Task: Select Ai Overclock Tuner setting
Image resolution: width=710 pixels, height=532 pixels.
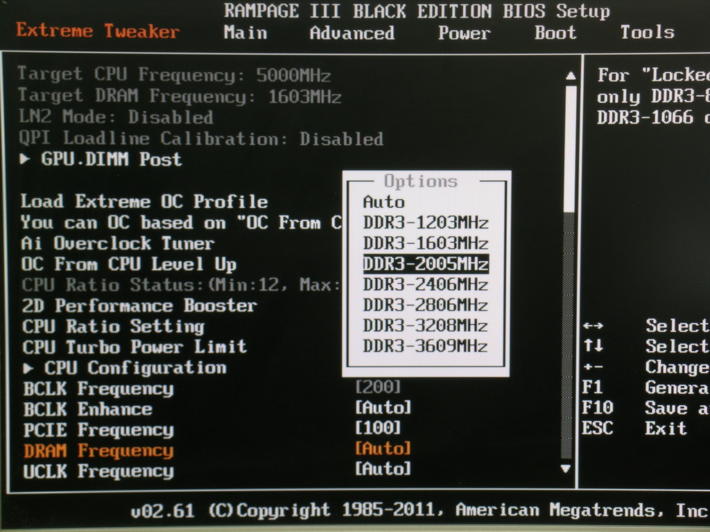Action: (117, 243)
